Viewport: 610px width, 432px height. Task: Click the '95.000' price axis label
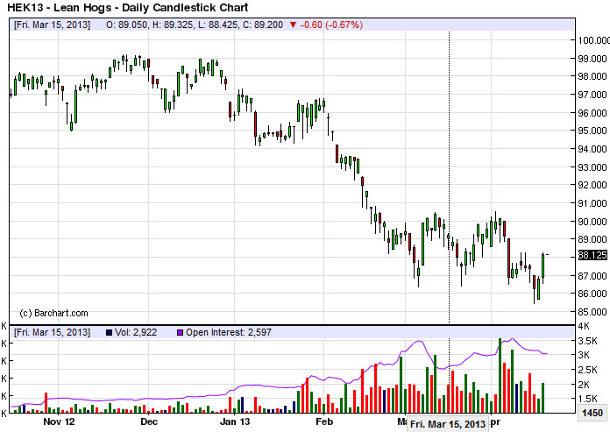pyautogui.click(x=592, y=131)
